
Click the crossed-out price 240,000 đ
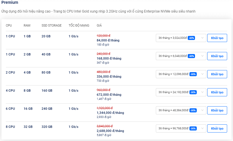pyautogui.click(x=103, y=54)
